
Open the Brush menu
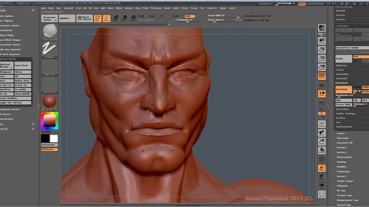(x=51, y=8)
